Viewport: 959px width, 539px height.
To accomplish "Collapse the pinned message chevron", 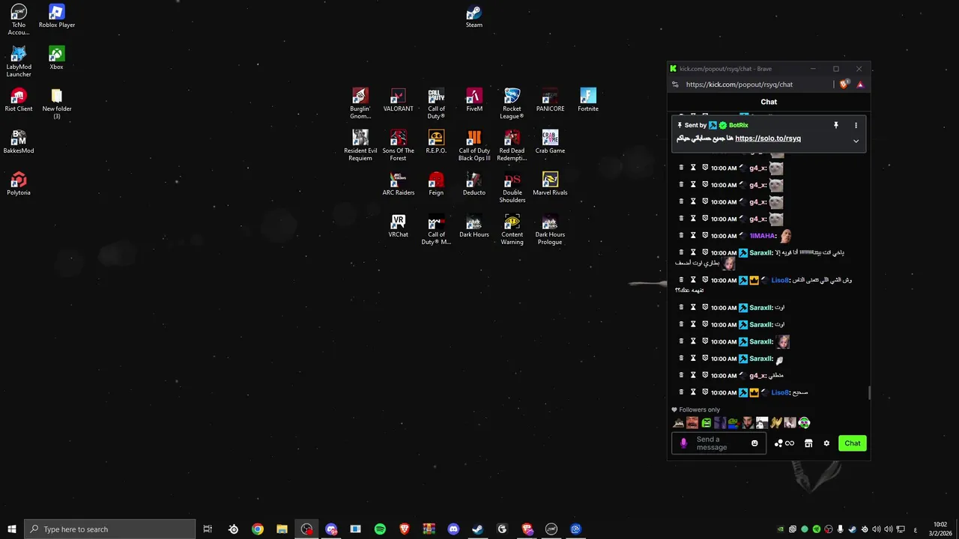I will coord(856,141).
